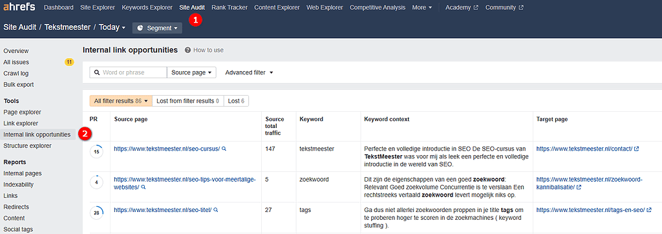This screenshot has width=662, height=234.
Task: Click the Tekstmeester breadcrumb
Action: click(x=67, y=27)
